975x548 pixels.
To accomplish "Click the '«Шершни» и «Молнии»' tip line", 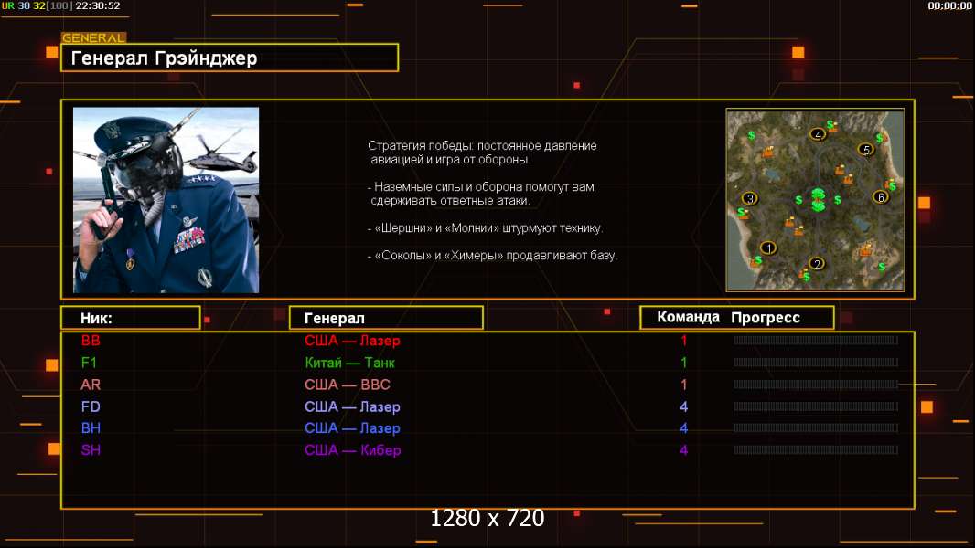I will click(486, 227).
